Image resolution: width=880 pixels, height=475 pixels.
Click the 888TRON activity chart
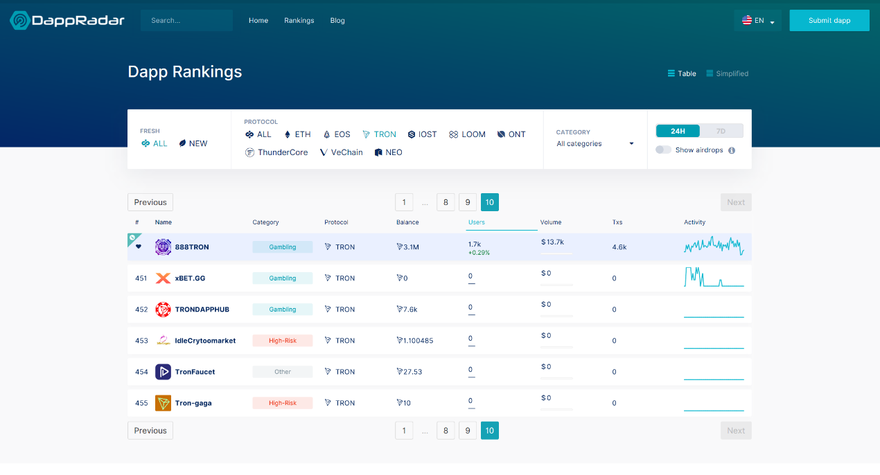tap(714, 246)
